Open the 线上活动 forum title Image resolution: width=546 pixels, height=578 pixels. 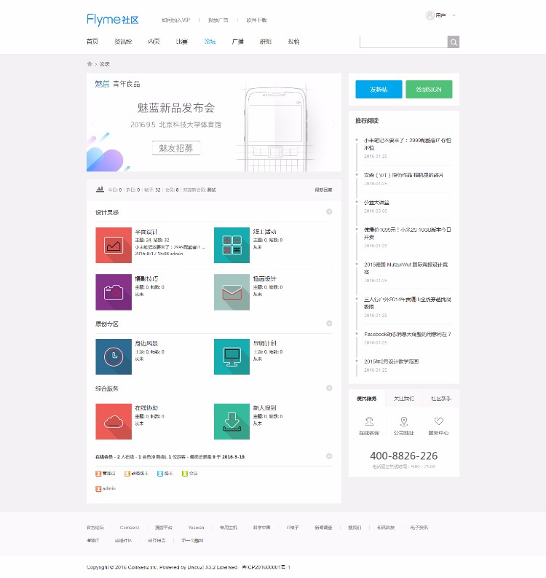tap(265, 232)
